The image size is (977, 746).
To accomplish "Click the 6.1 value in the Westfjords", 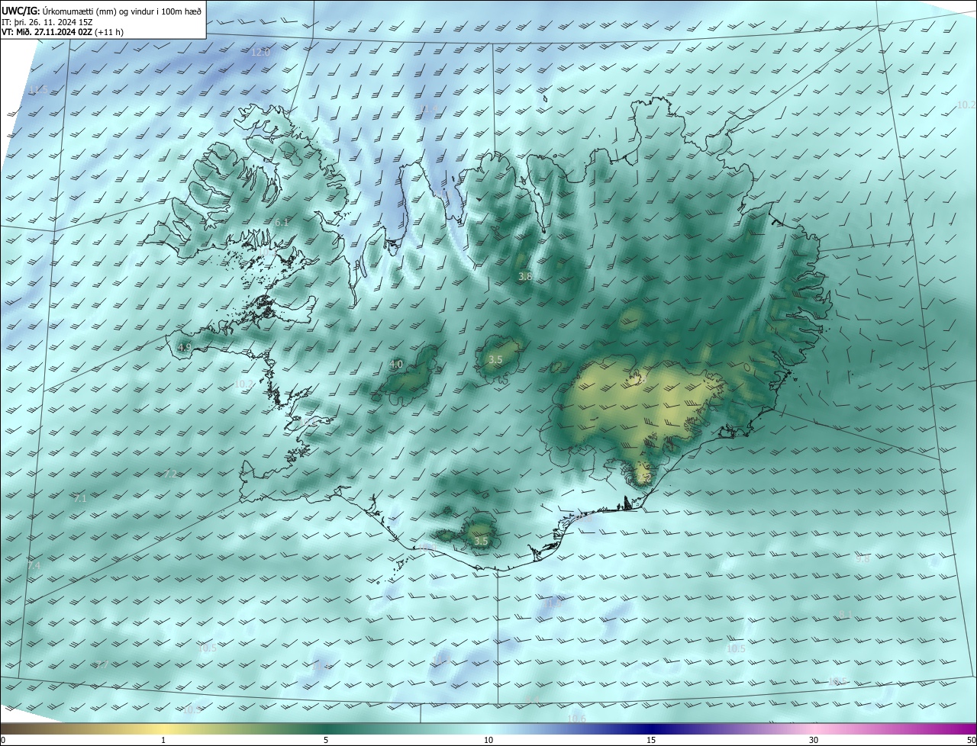I will [x=282, y=222].
